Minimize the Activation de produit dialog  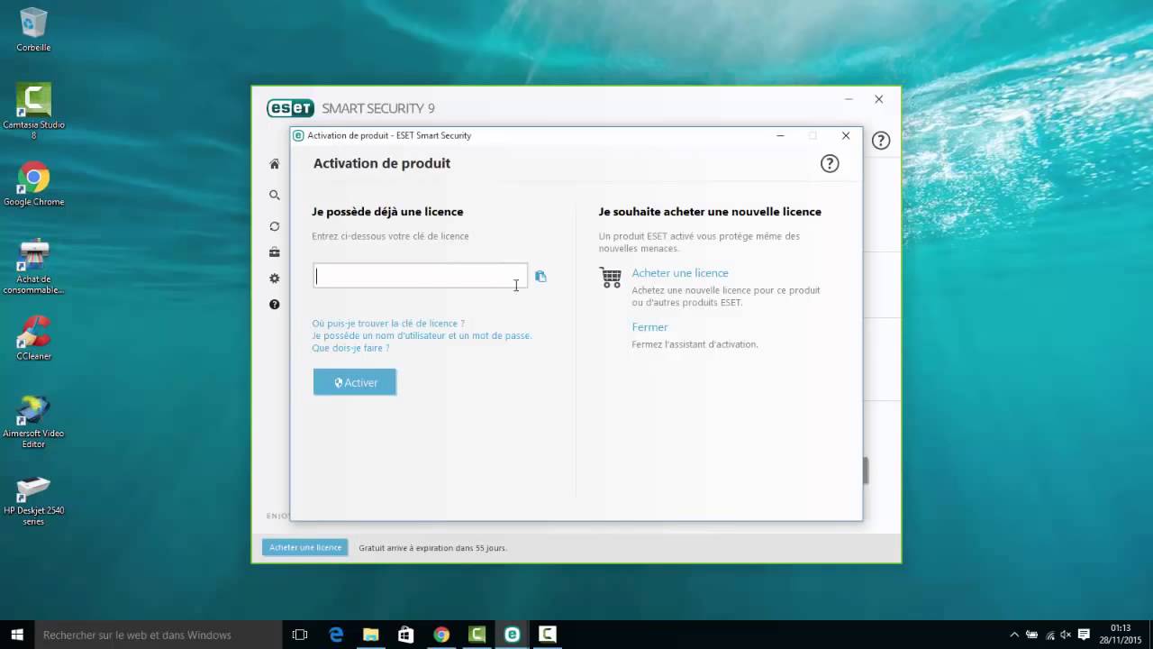[x=781, y=135]
